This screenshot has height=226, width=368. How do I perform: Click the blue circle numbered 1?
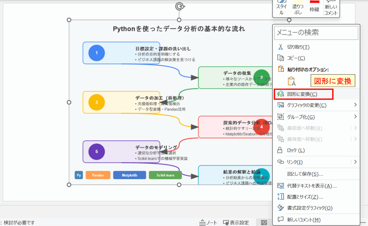96,53
